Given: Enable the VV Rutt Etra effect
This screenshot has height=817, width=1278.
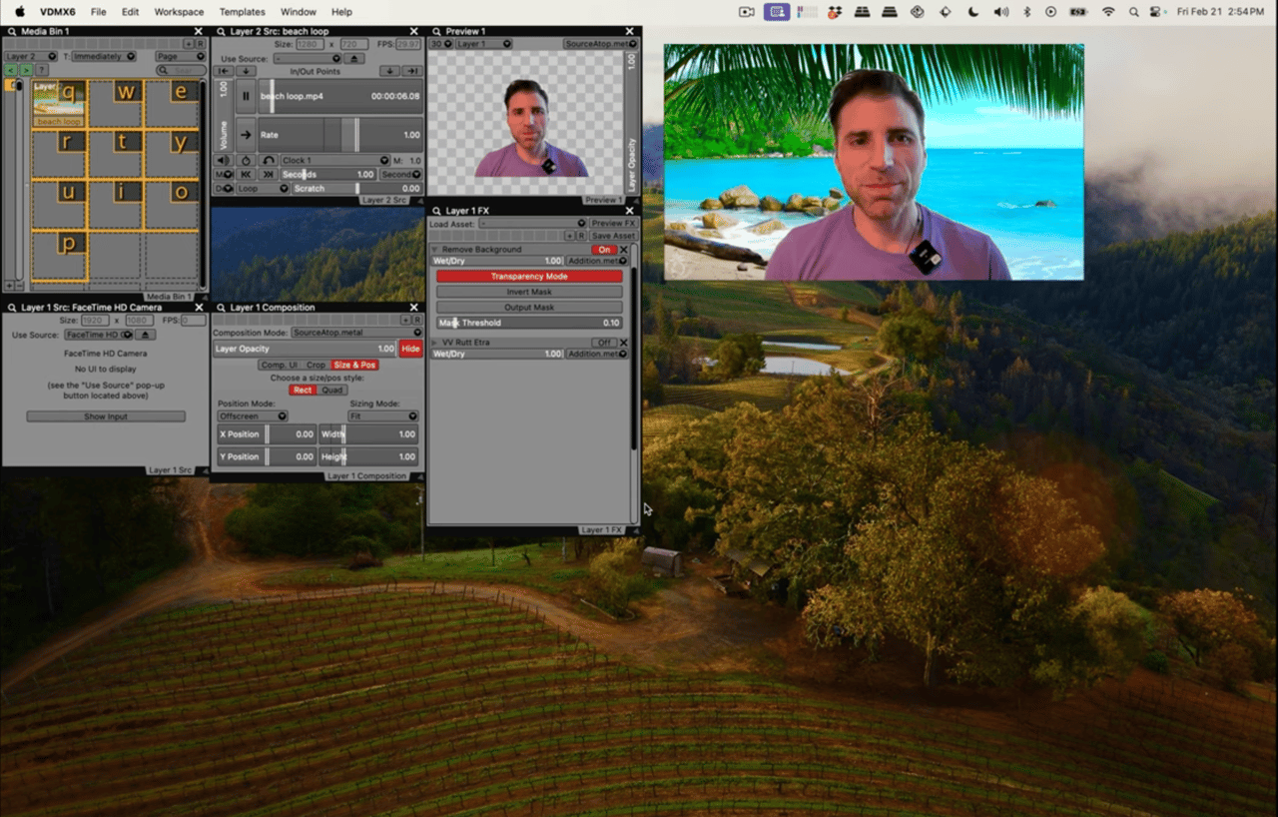Looking at the screenshot, I should pyautogui.click(x=603, y=342).
